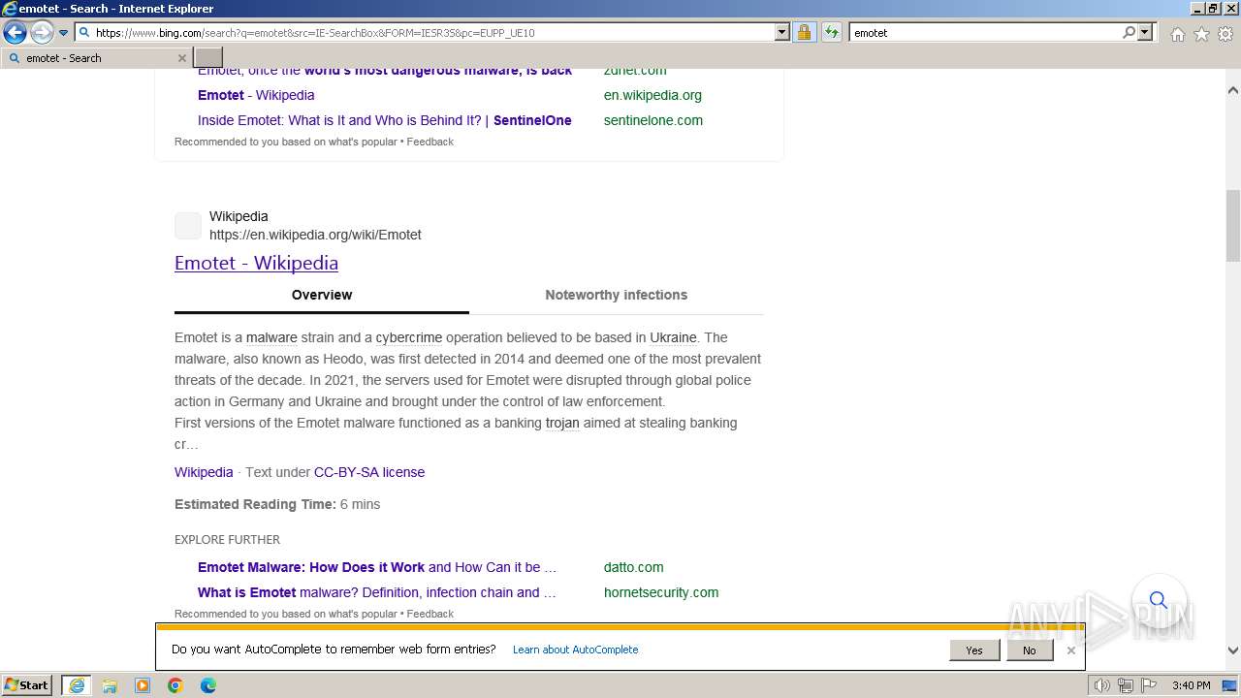Open the security lock report icon
The image size is (1241, 698).
804,32
